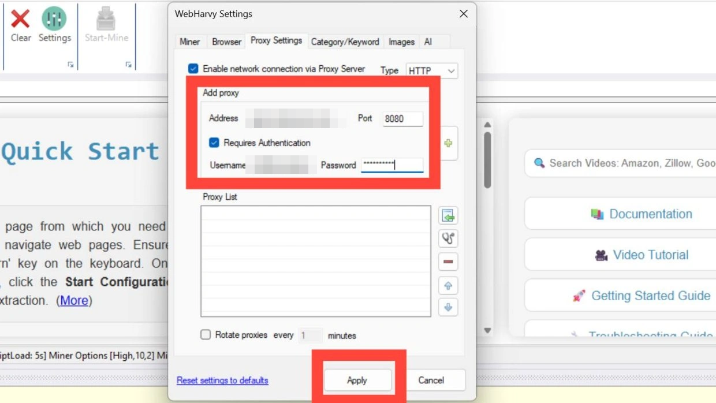Image resolution: width=716 pixels, height=403 pixels.
Task: Select the Proxy Settings tab
Action: 276,40
